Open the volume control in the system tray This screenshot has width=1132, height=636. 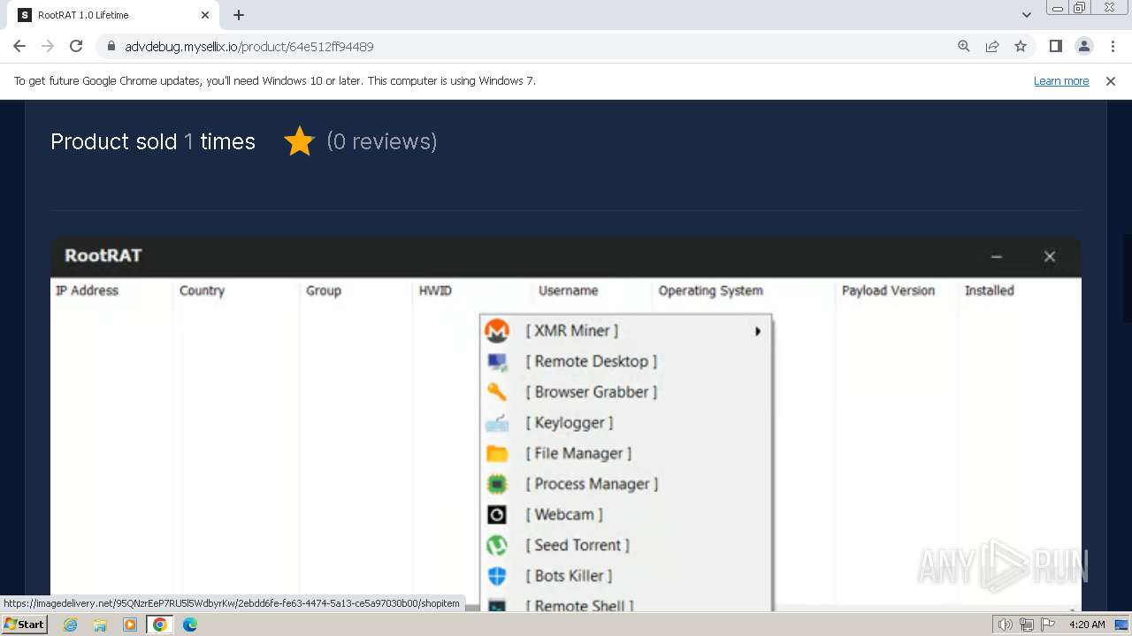point(1006,625)
